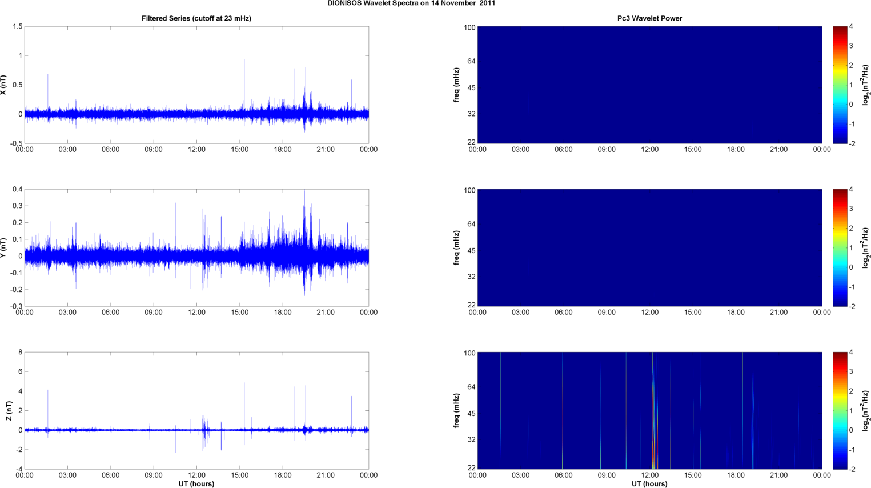The width and height of the screenshot is (871, 488).
Task: Click the "100" frequency tick on the top spectrogram
Action: [x=469, y=27]
